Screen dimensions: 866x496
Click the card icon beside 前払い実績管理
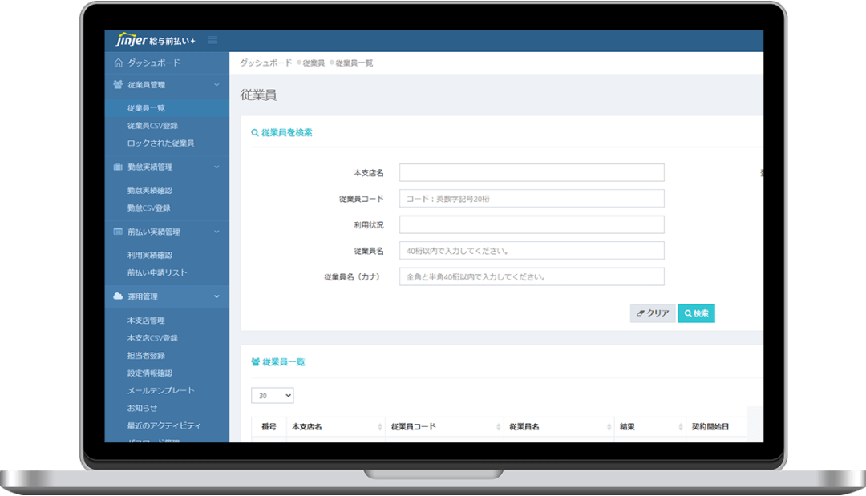pos(119,232)
